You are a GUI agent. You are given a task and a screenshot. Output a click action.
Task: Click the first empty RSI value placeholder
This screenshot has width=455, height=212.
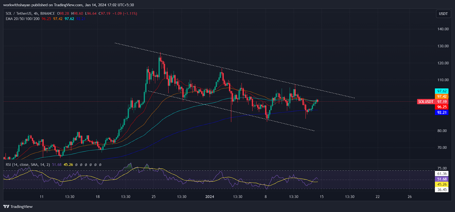coord(77,165)
